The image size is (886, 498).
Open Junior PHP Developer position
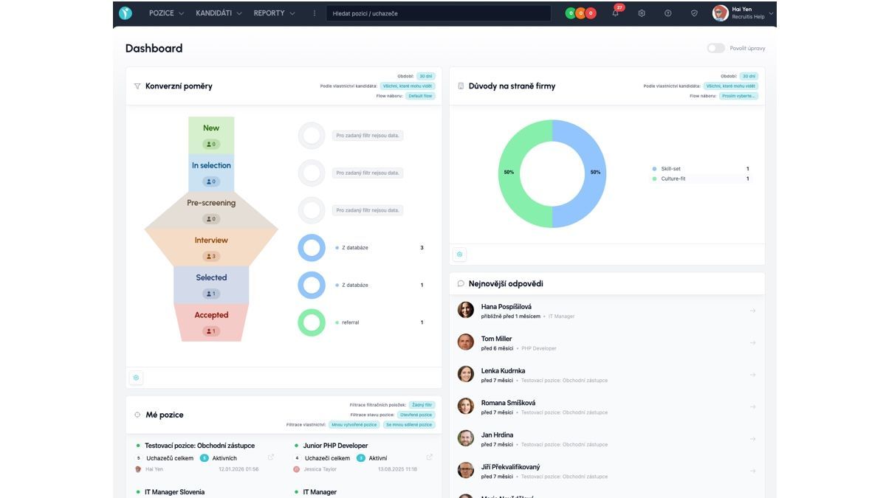[335, 446]
